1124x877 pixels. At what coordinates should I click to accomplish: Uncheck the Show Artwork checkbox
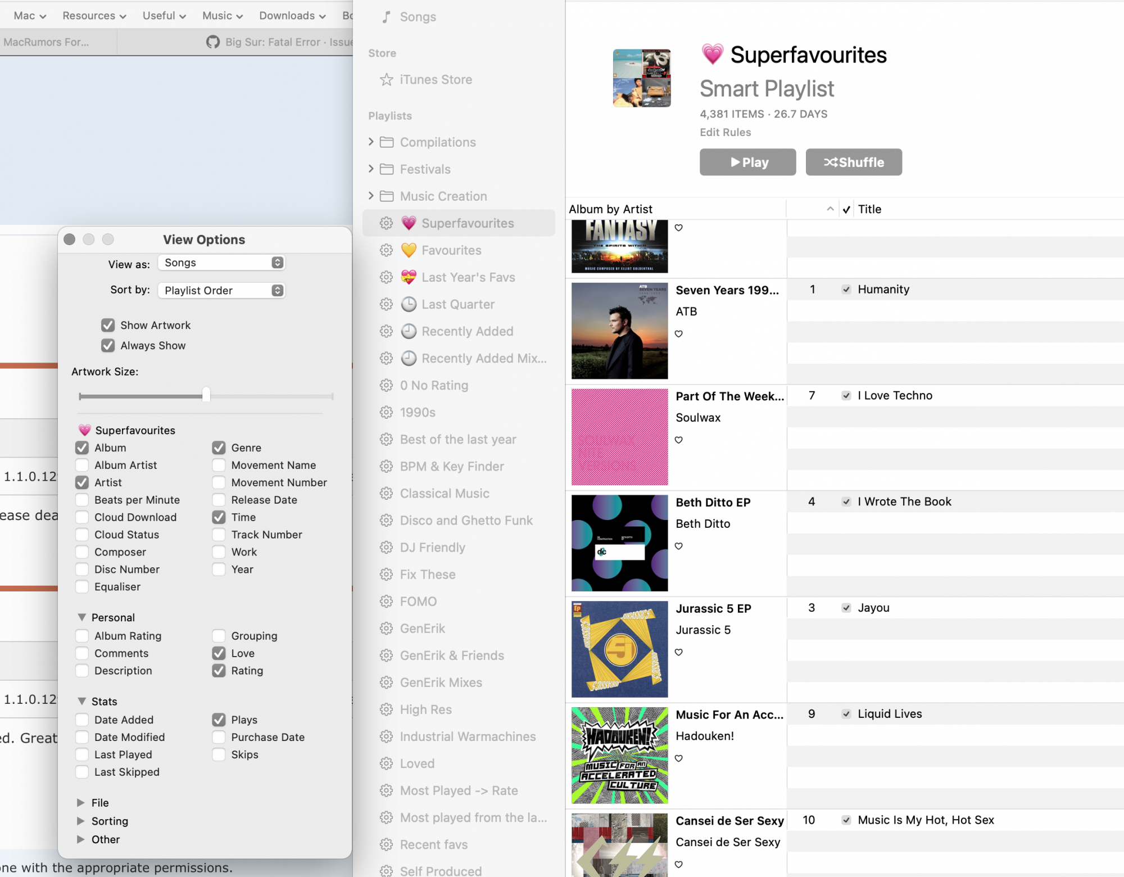108,326
